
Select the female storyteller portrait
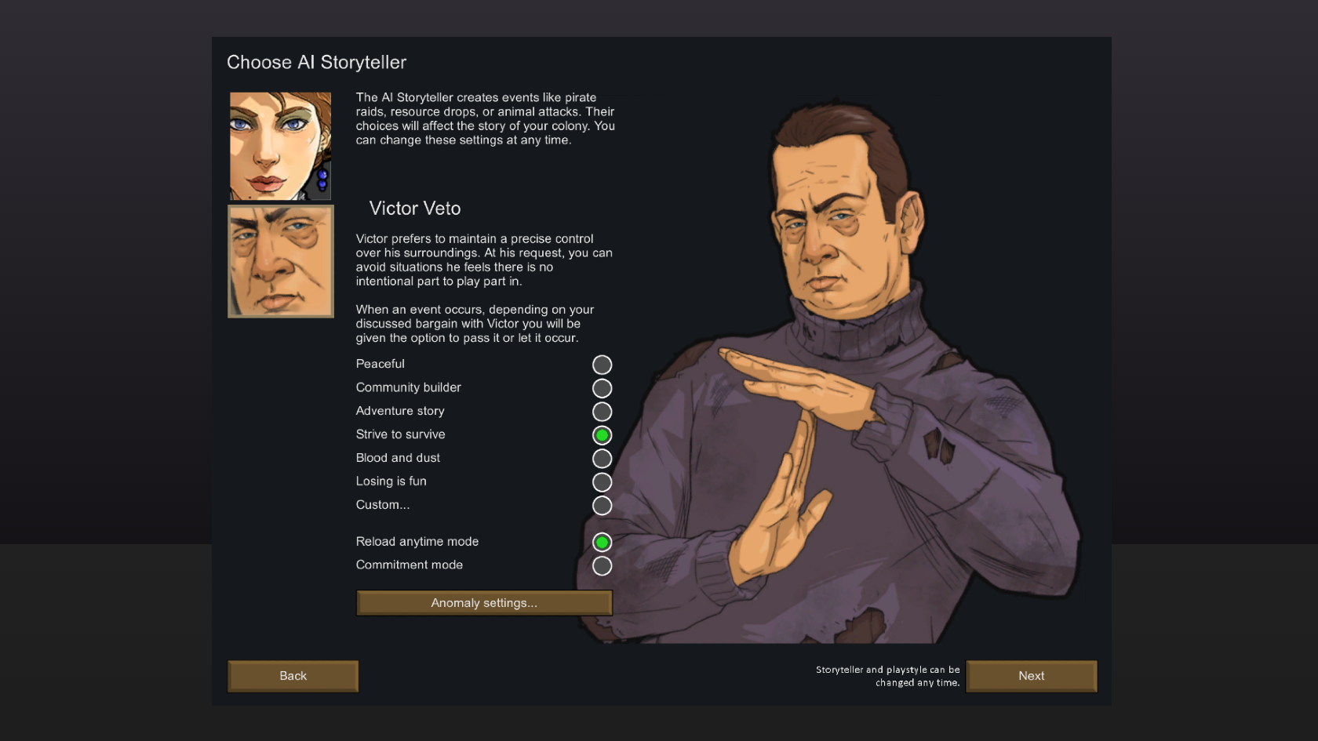pyautogui.click(x=280, y=146)
